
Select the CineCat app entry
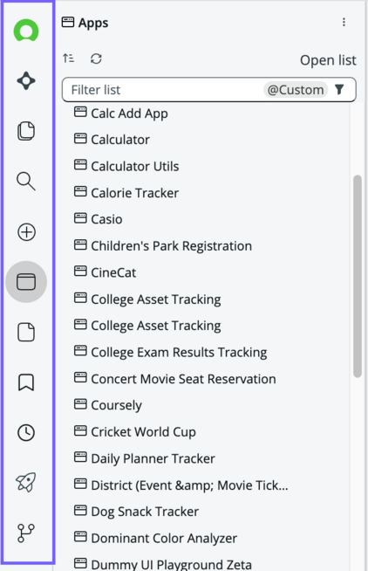[x=113, y=272]
